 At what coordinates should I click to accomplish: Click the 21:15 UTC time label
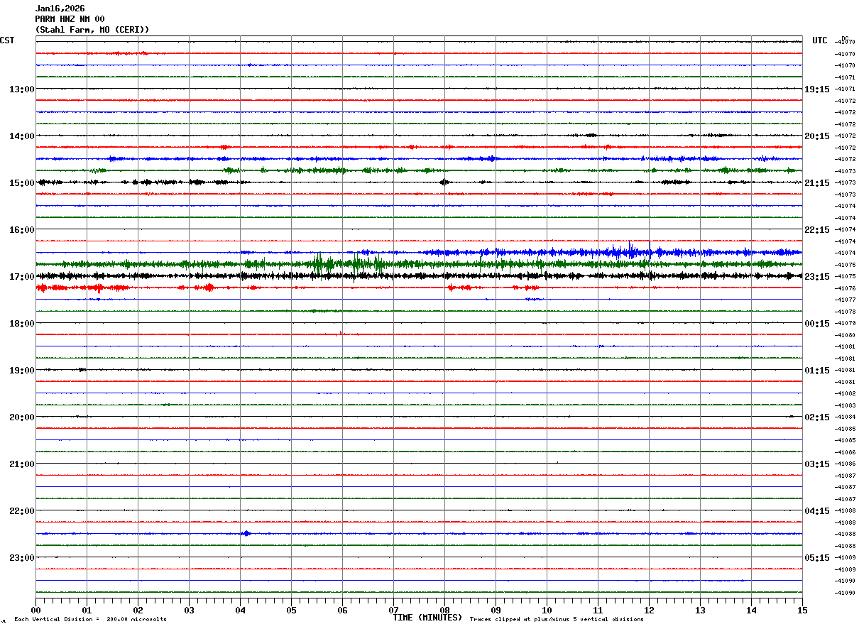pyautogui.click(x=817, y=183)
